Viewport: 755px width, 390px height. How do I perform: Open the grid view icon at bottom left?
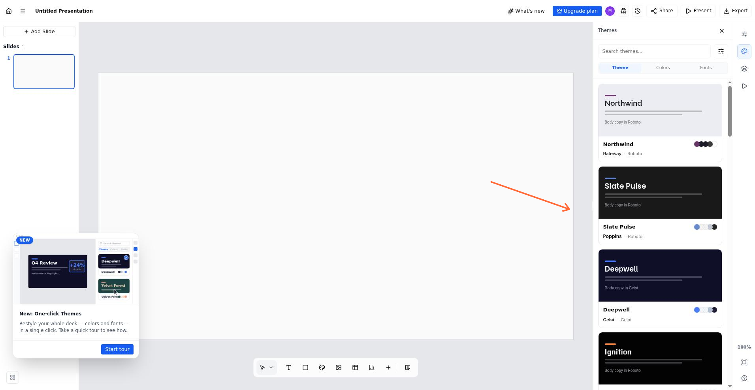[13, 377]
